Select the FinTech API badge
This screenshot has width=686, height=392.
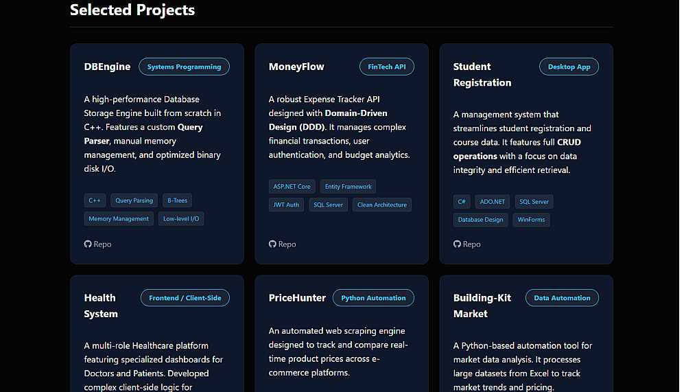pos(386,67)
